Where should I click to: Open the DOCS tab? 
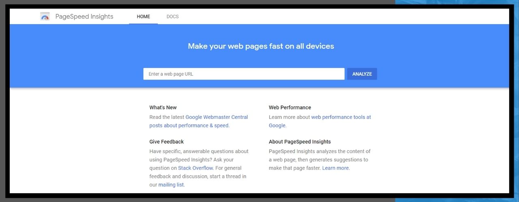(173, 17)
